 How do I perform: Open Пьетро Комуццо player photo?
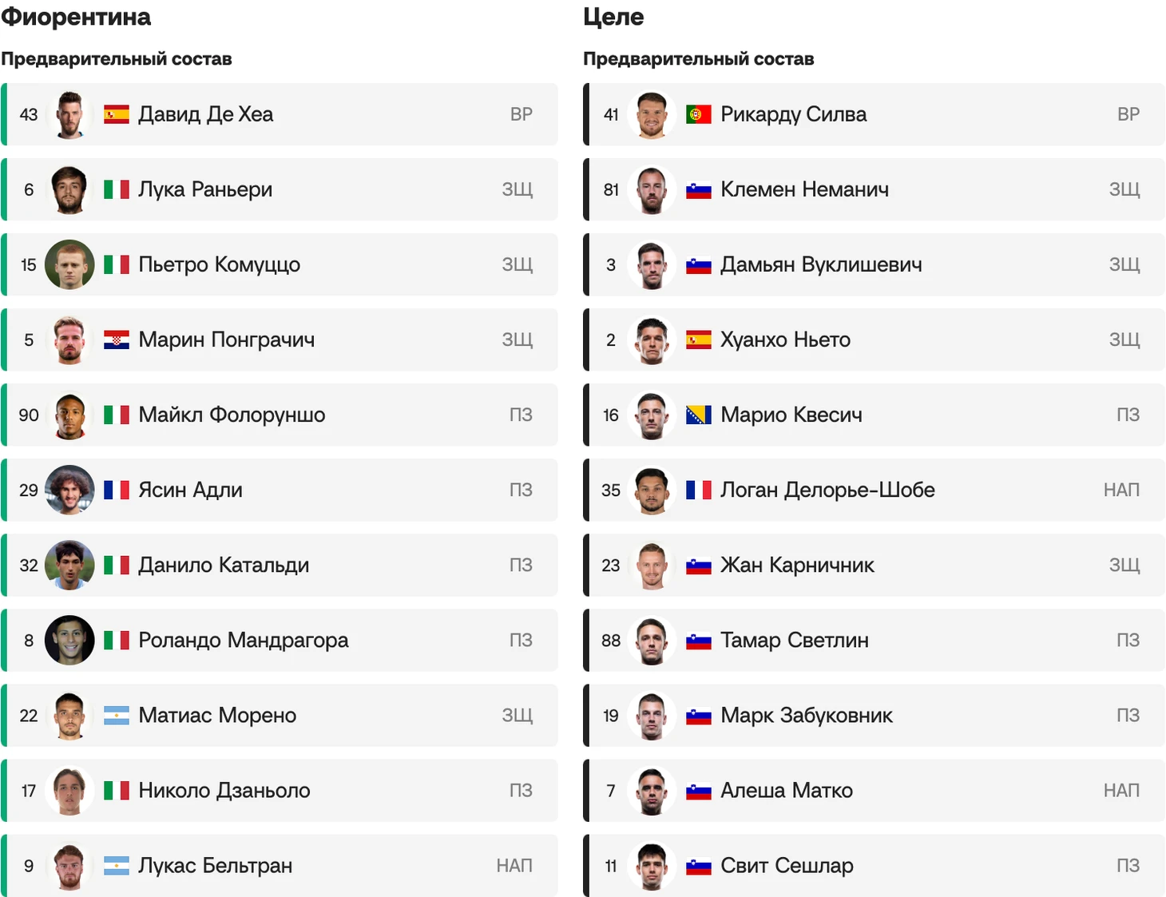(x=69, y=264)
